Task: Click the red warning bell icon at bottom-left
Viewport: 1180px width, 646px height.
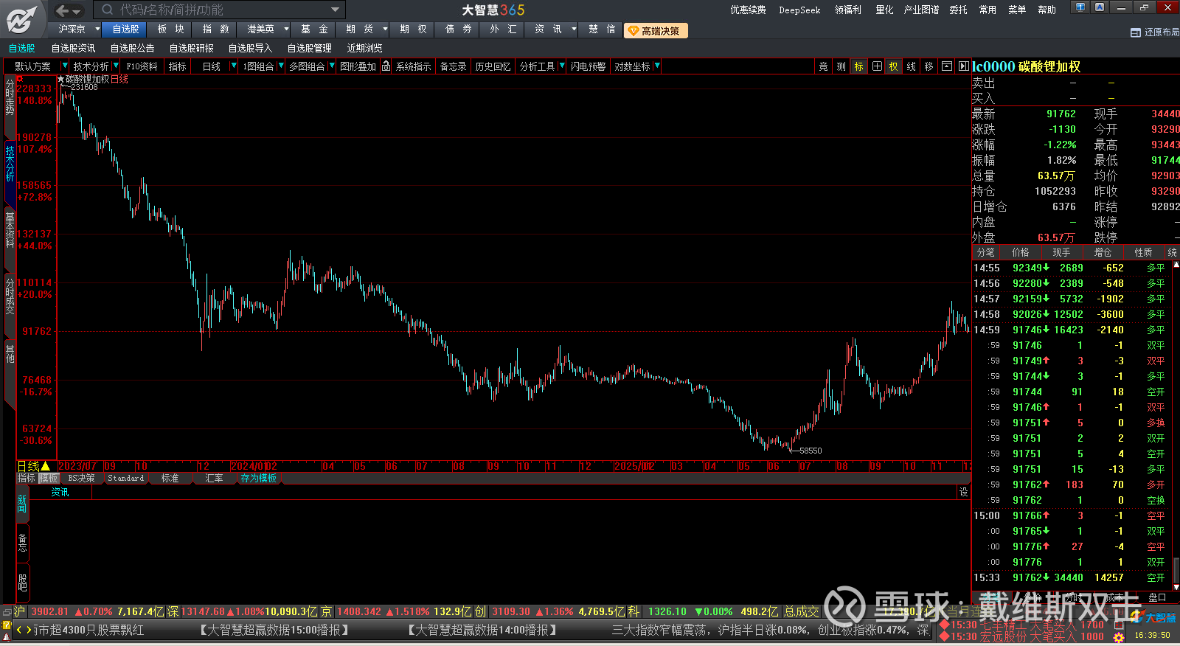Action: 7,637
